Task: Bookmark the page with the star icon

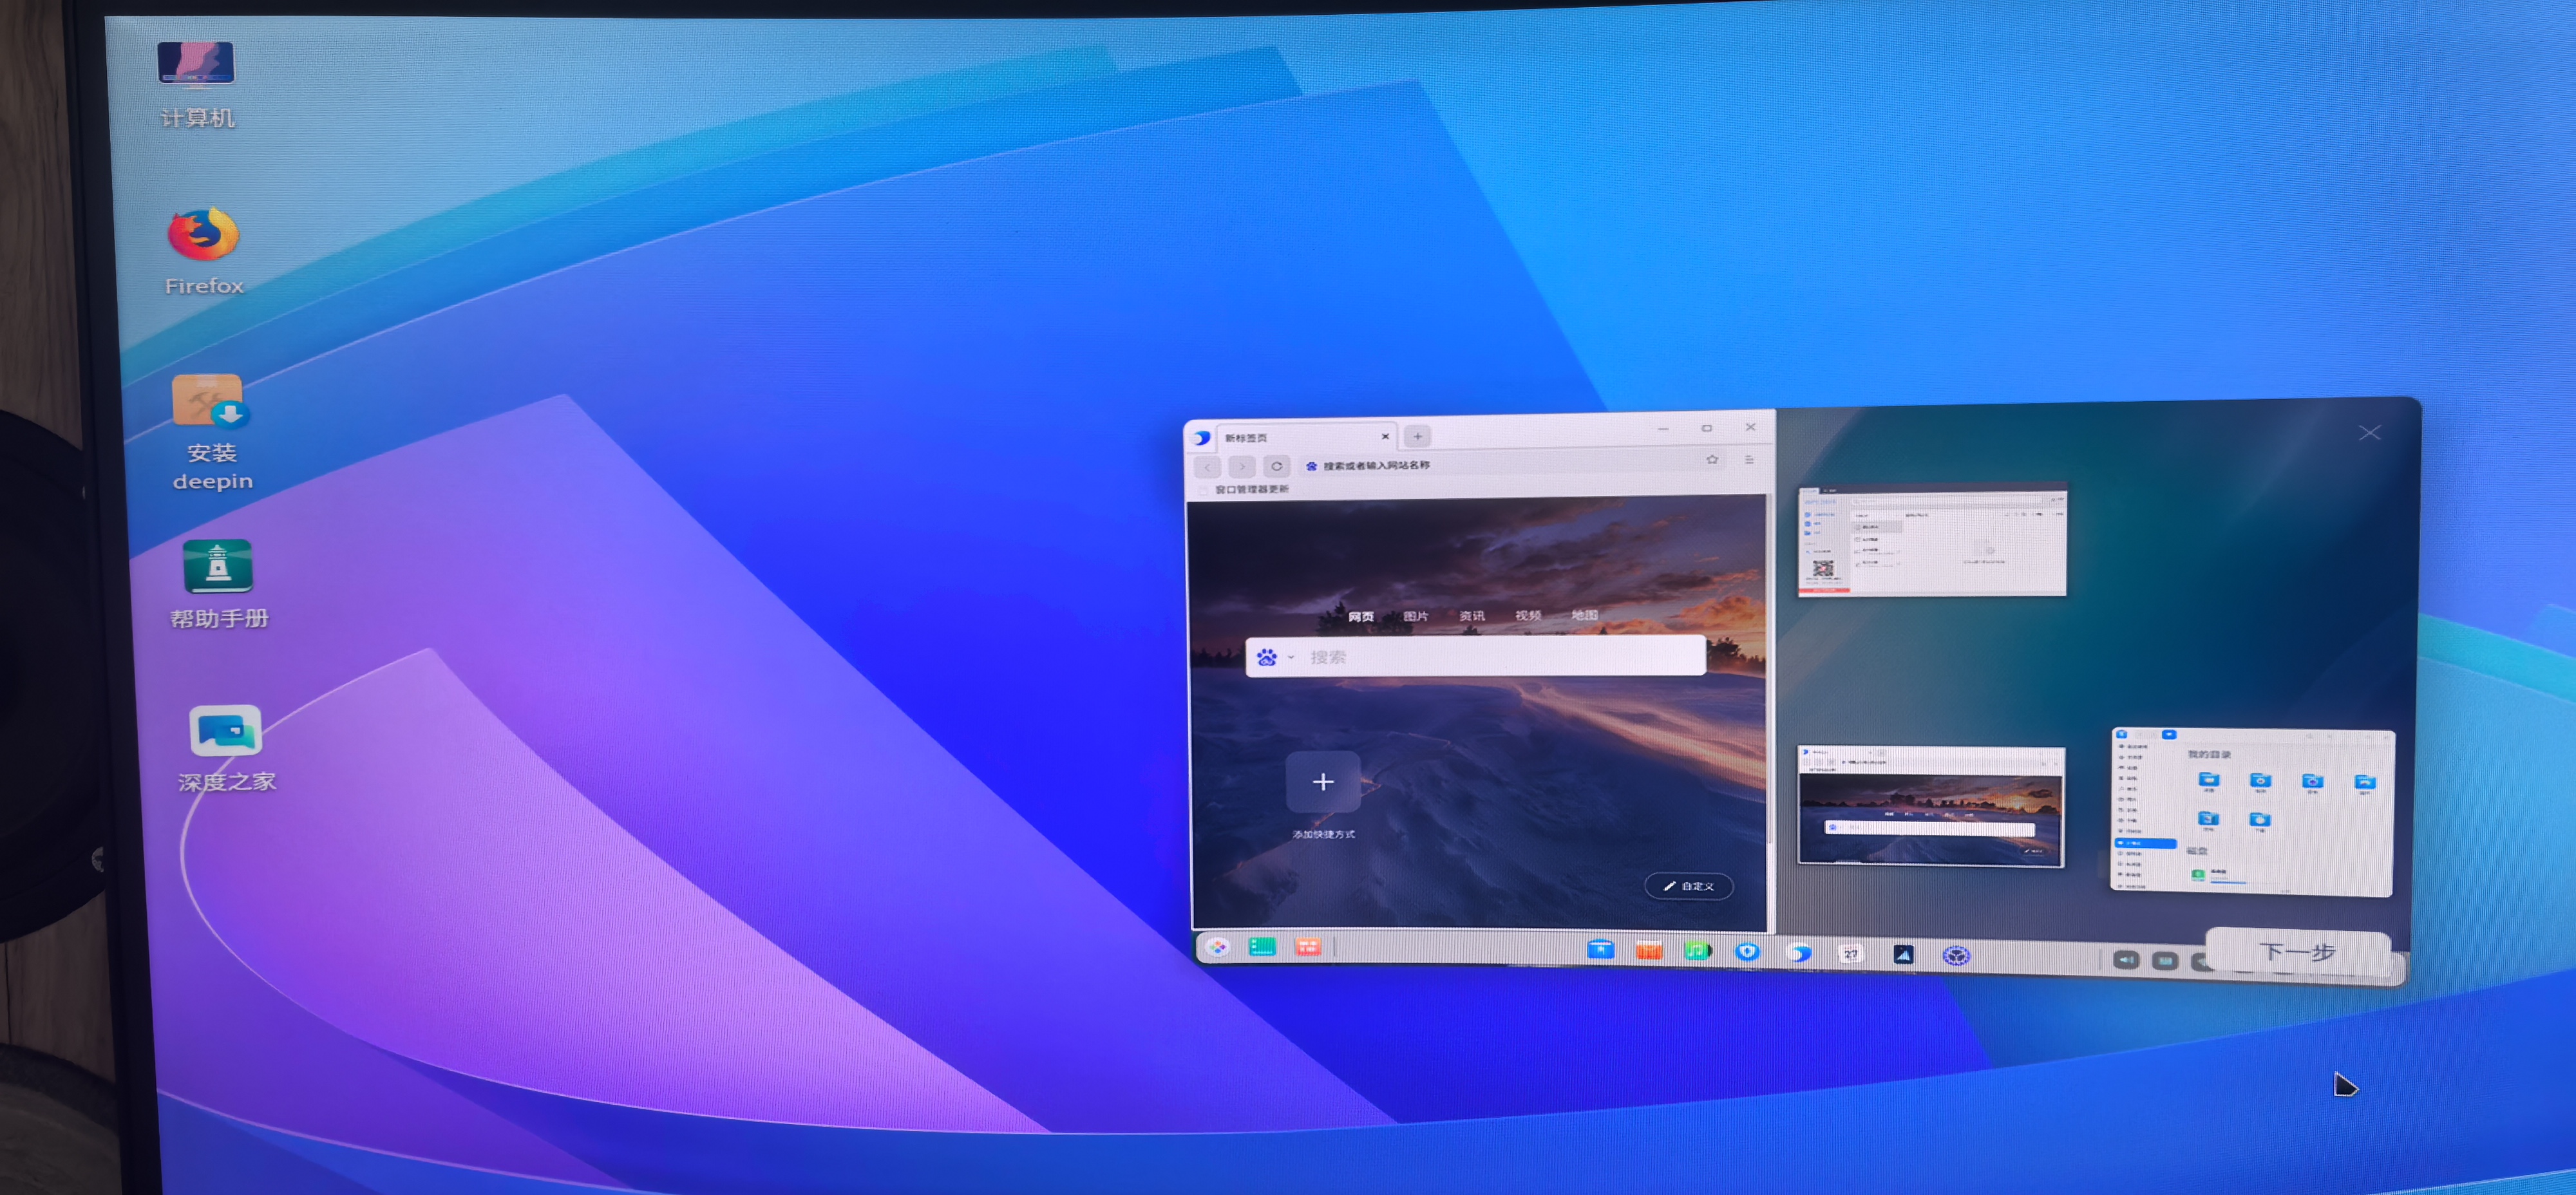Action: [1712, 460]
